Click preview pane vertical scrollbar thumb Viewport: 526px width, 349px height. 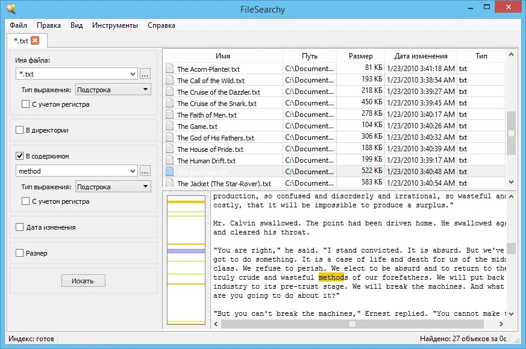[511, 248]
